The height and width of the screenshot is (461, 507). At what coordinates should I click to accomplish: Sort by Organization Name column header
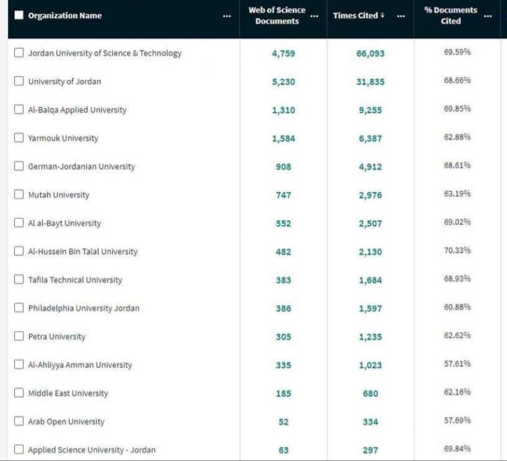(x=65, y=15)
